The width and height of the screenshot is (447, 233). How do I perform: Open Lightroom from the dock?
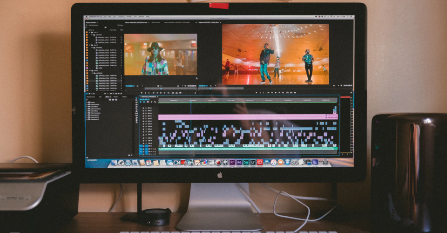252,162
